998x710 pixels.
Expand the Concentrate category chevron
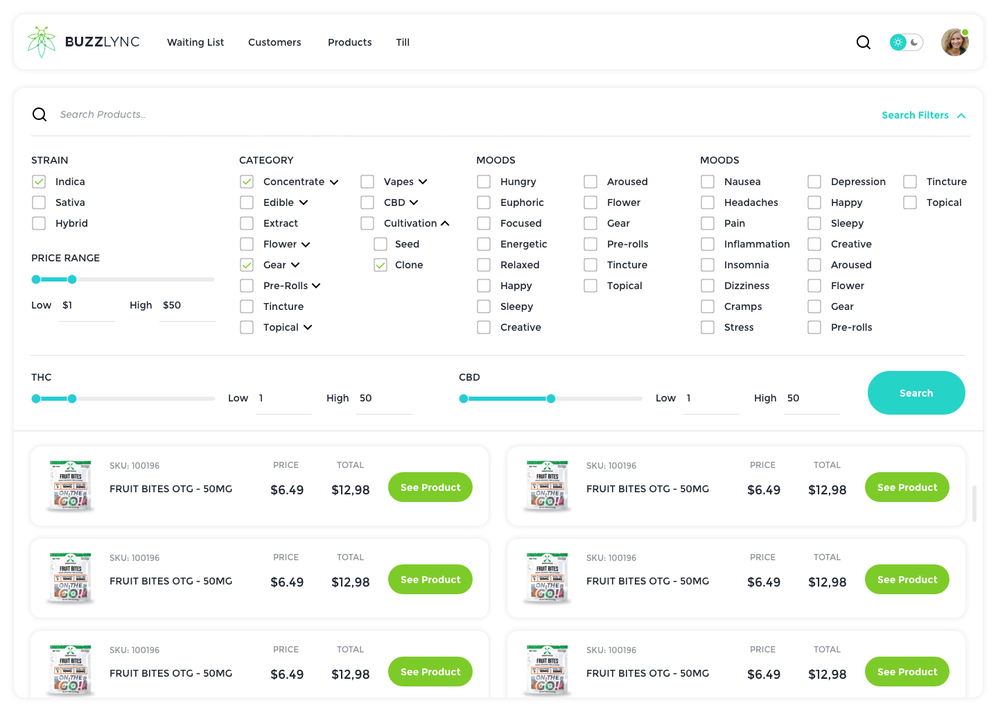(334, 182)
